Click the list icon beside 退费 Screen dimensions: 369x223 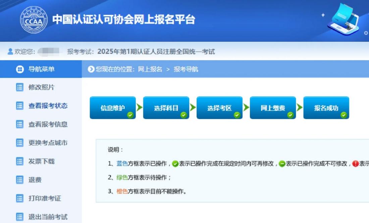(19, 180)
